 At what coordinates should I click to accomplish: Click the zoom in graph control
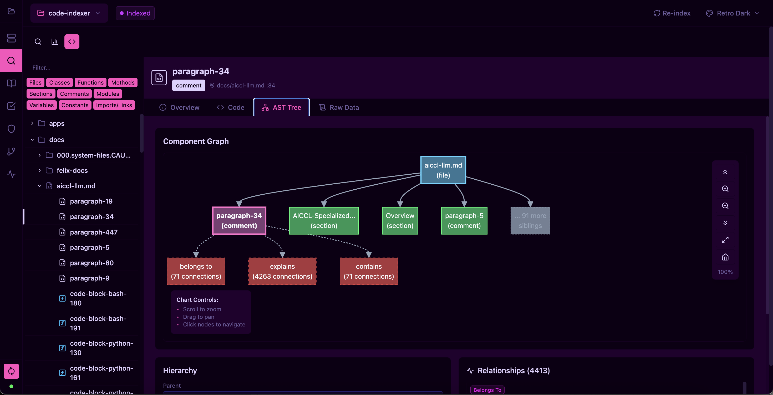coord(725,189)
